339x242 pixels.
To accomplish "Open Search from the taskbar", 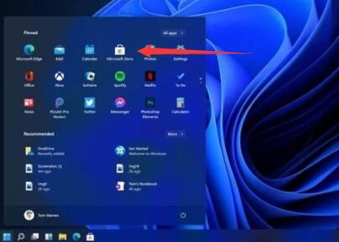I will coord(21,237).
